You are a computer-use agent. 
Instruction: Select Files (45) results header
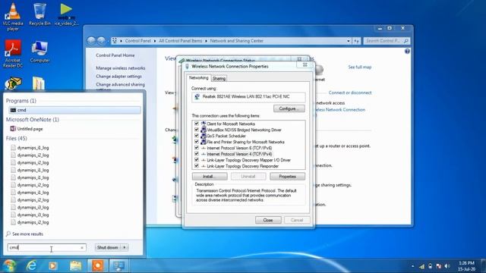pyautogui.click(x=17, y=138)
